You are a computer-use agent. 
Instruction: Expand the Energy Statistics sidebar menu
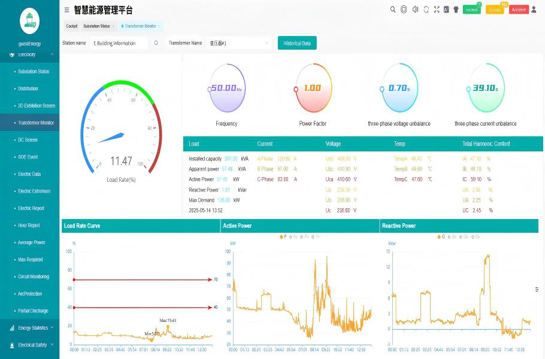click(x=32, y=328)
